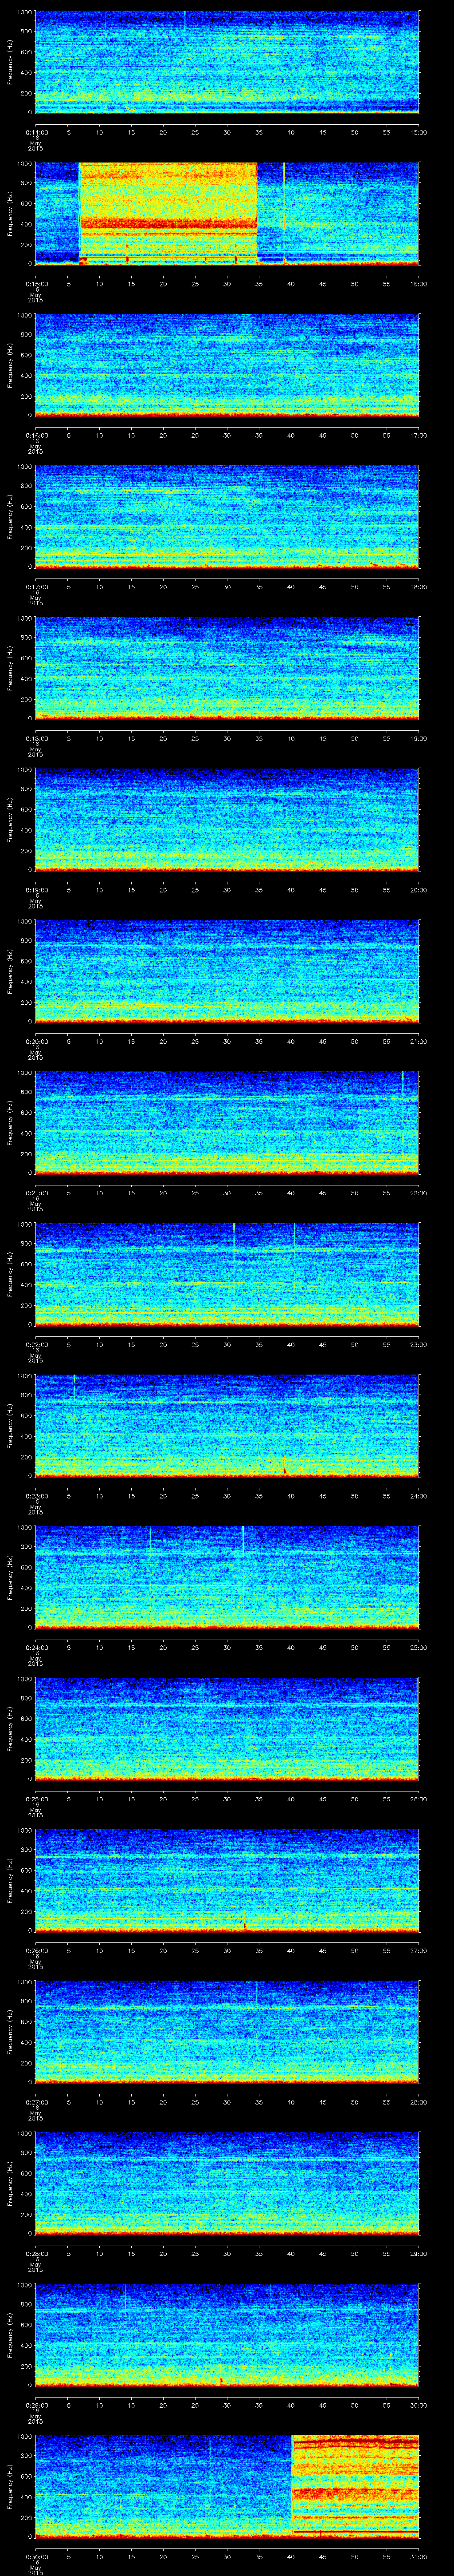Click the '0:23:00' start time label
The height and width of the screenshot is (2576, 454).
point(37,1495)
